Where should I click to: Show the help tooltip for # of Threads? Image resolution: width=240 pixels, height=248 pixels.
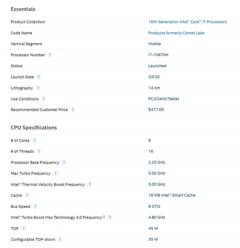[x=39, y=151]
